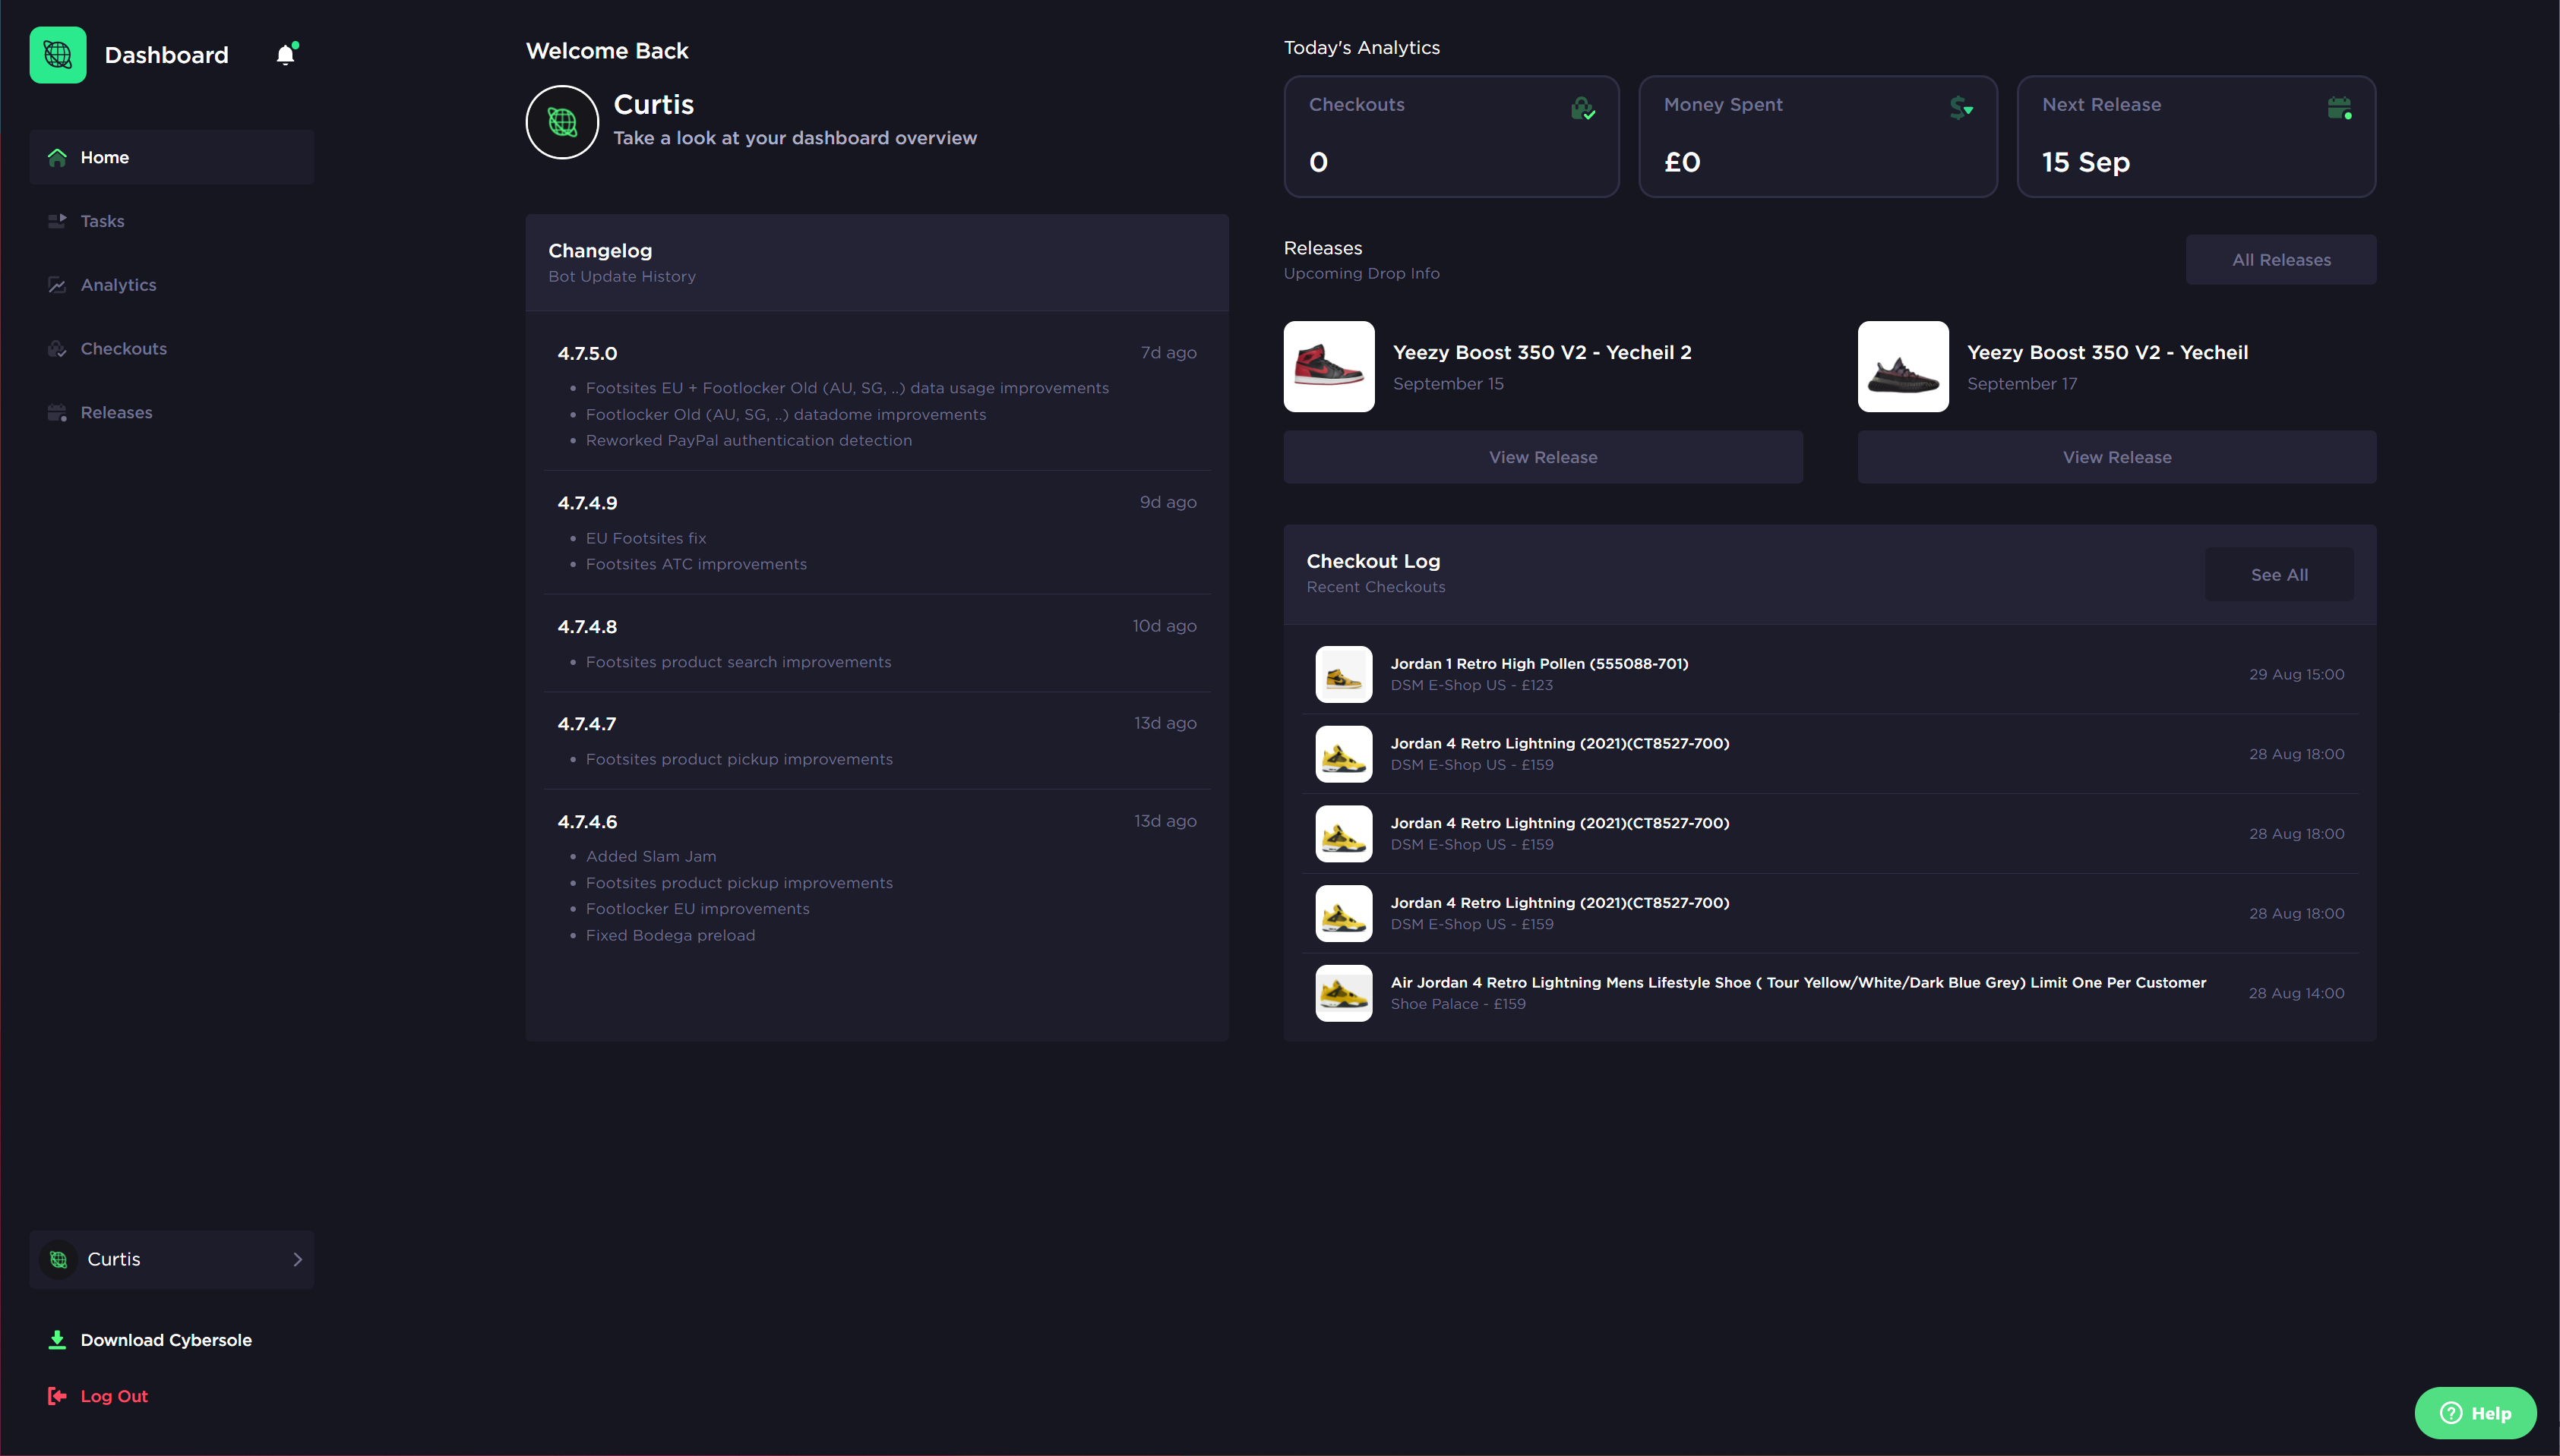Open the Help button
The width and height of the screenshot is (2560, 1456).
(x=2475, y=1413)
